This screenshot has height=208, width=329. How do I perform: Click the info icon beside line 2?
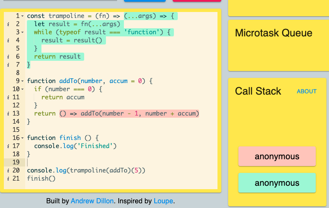8,24
